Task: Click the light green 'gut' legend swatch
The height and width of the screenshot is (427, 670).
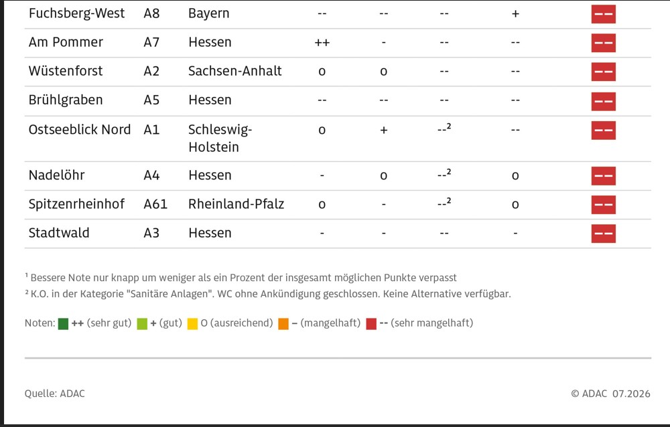Action: [x=142, y=324]
